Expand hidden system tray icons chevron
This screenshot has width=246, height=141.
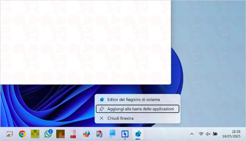pos(192,134)
